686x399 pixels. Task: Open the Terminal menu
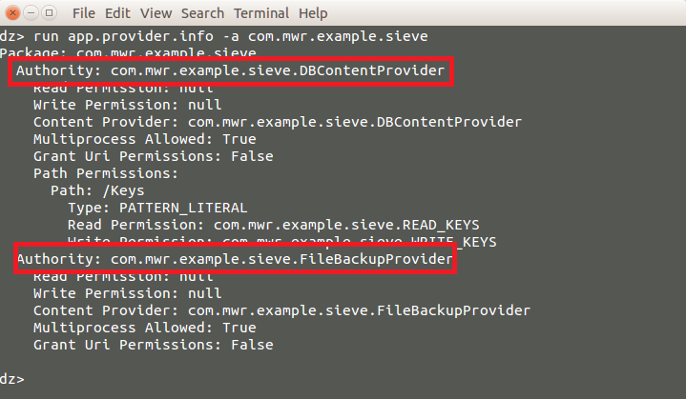[261, 13]
